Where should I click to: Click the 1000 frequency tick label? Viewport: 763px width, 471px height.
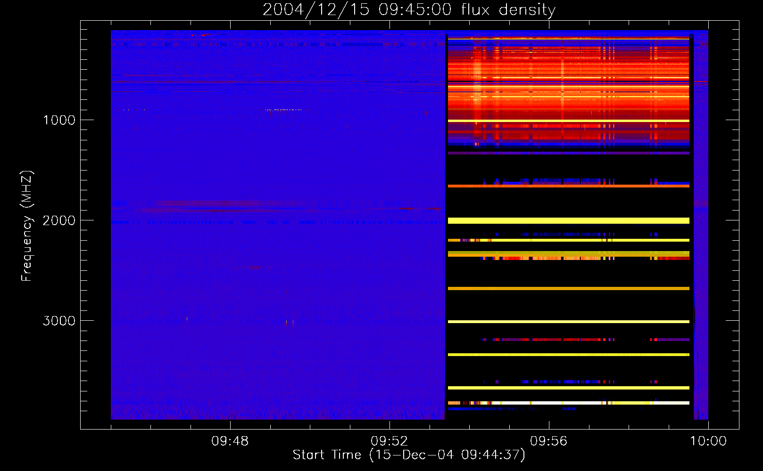point(59,120)
